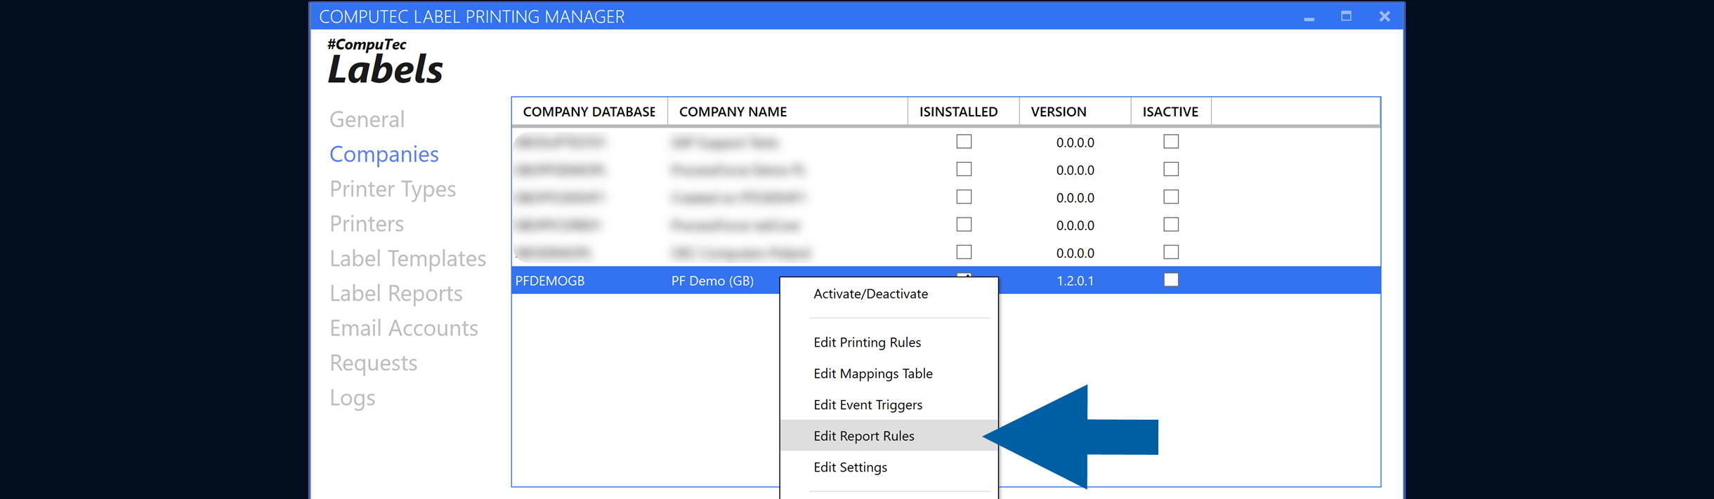Viewport: 1714px width, 499px height.
Task: Sort by ISINSTALLED column header
Action: click(963, 112)
